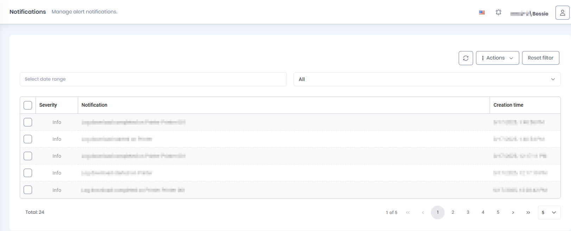Image resolution: width=571 pixels, height=231 pixels.
Task: Toggle the select-all checkbox in header
Action: [28, 105]
